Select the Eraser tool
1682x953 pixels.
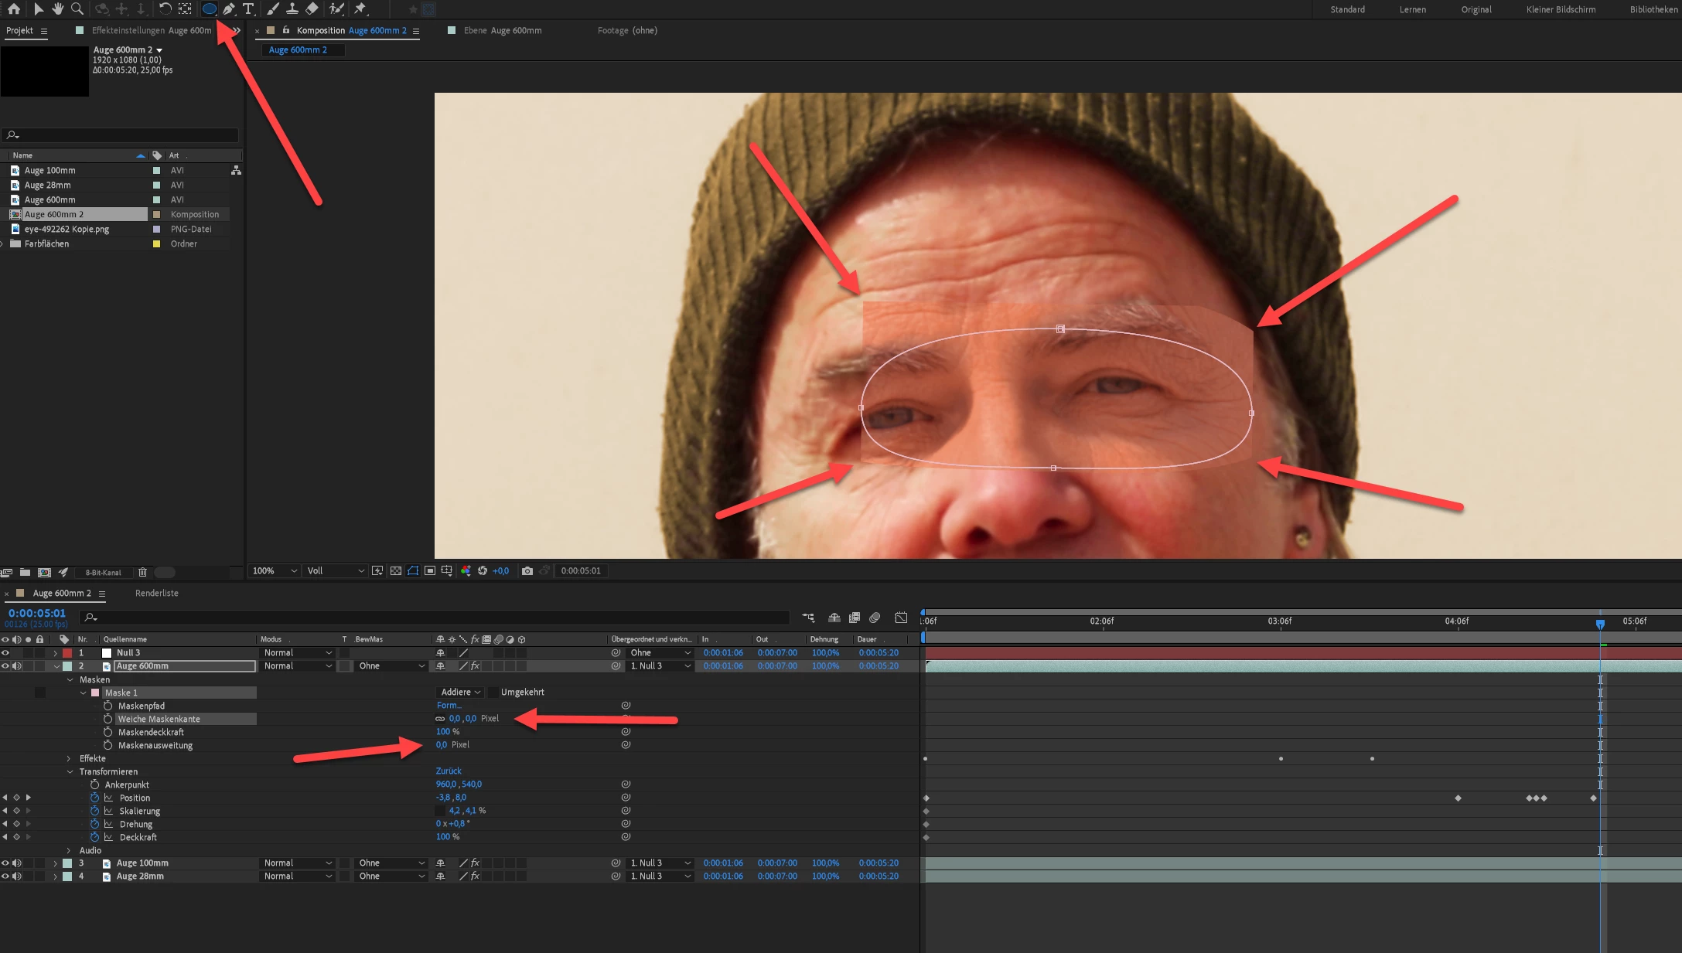[312, 9]
